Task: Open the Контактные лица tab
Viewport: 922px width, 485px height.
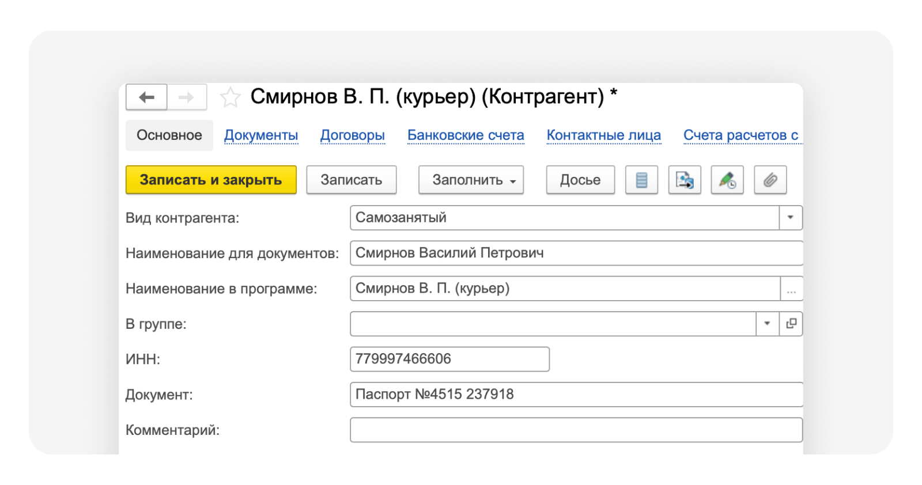Action: [604, 135]
